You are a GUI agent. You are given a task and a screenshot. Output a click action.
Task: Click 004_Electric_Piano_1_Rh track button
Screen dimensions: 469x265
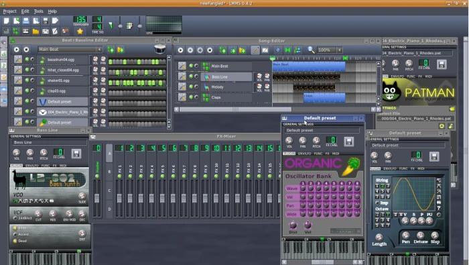[63, 112]
